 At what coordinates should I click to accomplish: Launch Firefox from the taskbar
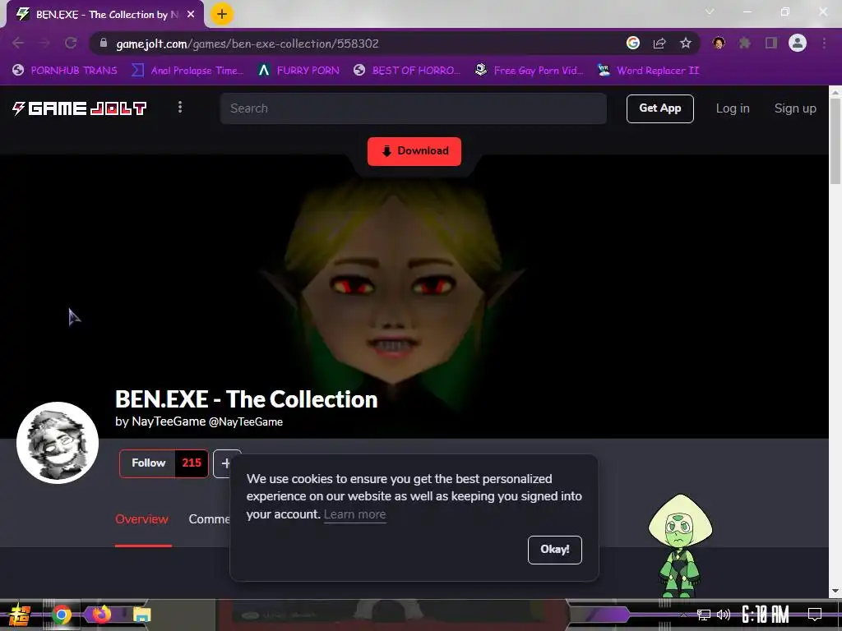pos(101,615)
